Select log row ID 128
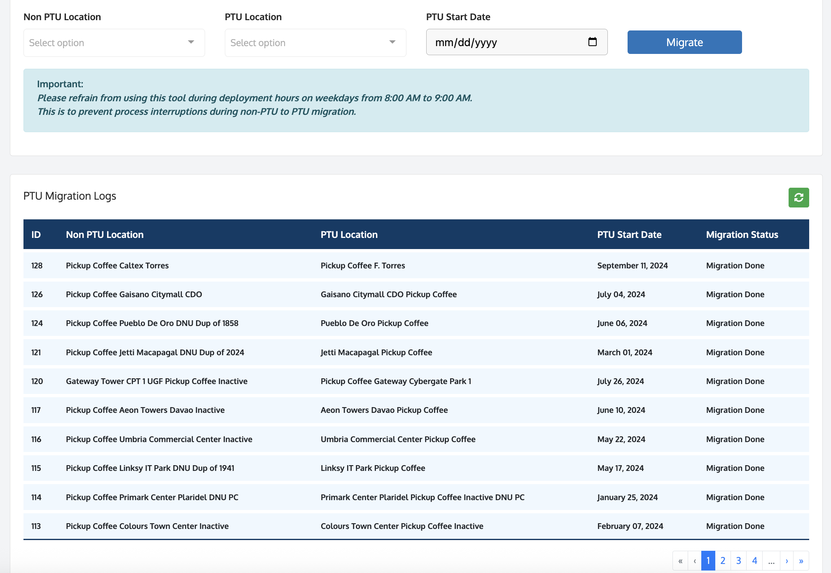The width and height of the screenshot is (831, 573). [x=37, y=266]
